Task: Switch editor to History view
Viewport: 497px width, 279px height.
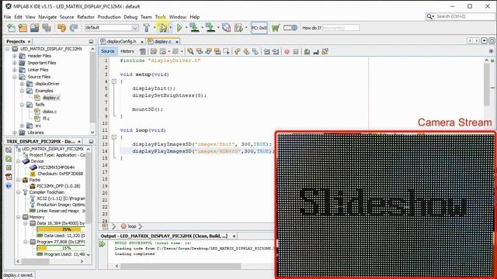Action: pos(127,51)
